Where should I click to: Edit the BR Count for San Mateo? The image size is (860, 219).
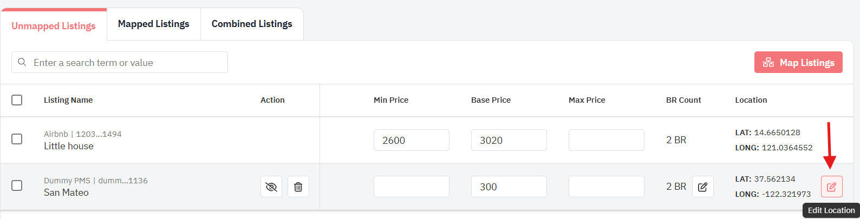[x=702, y=187]
